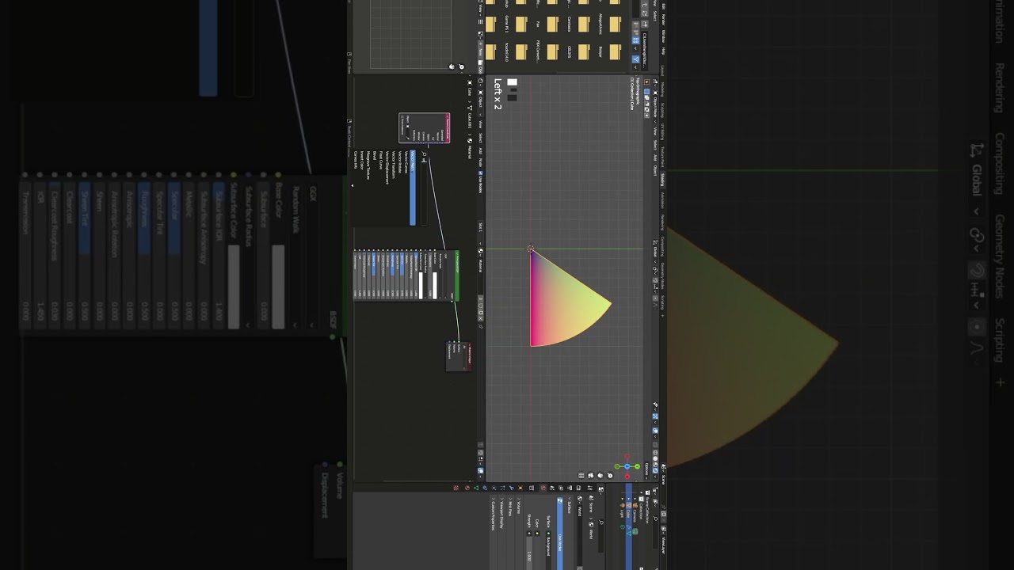Click the blue Z axis on navigation gizmo
The image size is (1014, 570).
[x=627, y=466]
